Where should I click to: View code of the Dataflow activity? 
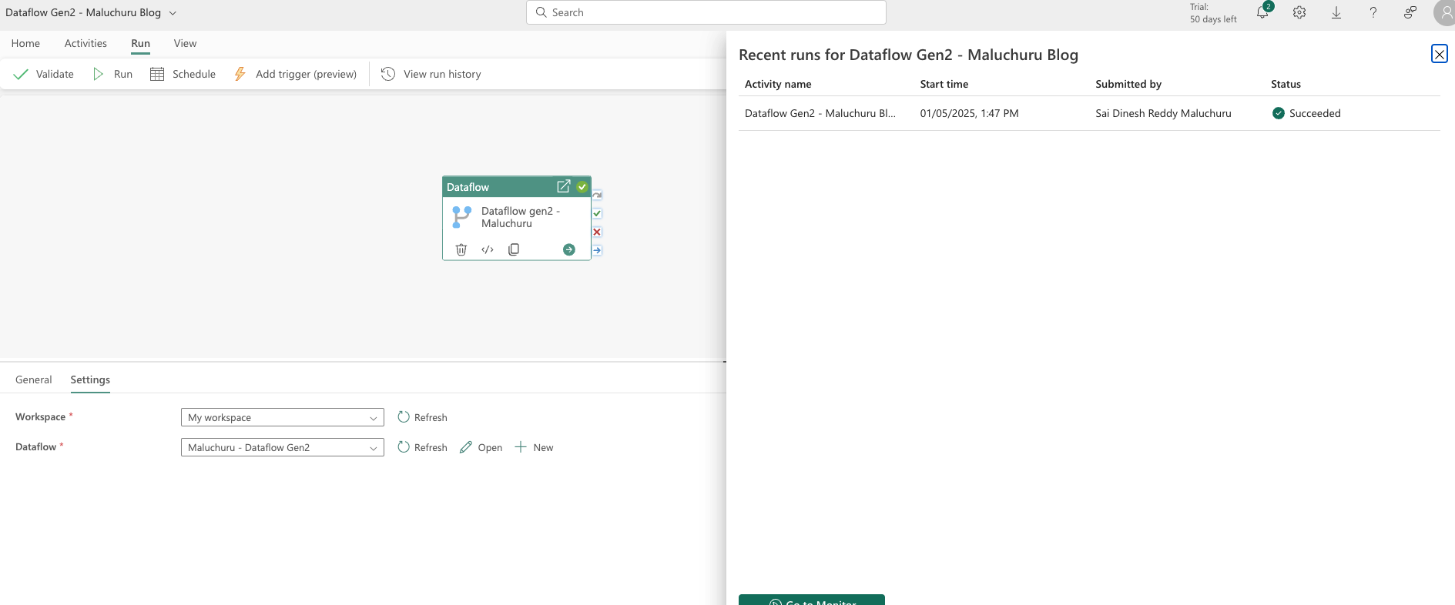[x=488, y=249]
